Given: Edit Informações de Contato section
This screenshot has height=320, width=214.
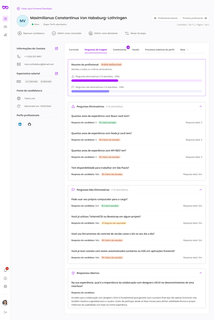Looking at the screenshot, I should click(x=57, y=49).
